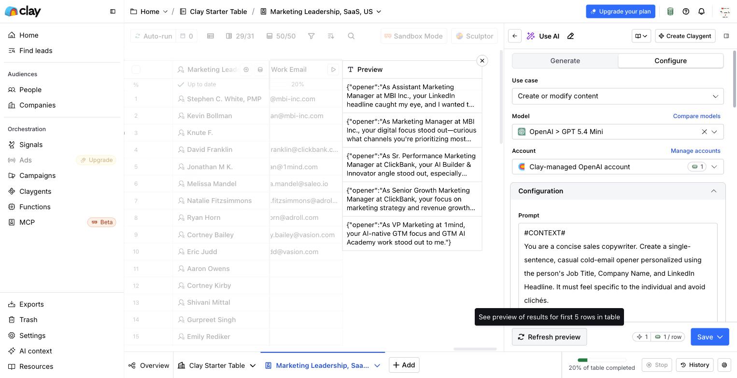Open the Clay-managed OpenAI account dropdown
The width and height of the screenshot is (737, 378).
pos(618,167)
